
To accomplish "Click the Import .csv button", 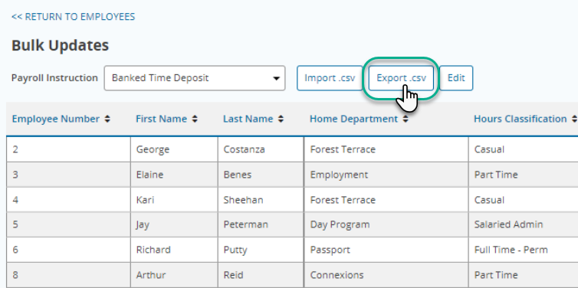I will coord(330,78).
